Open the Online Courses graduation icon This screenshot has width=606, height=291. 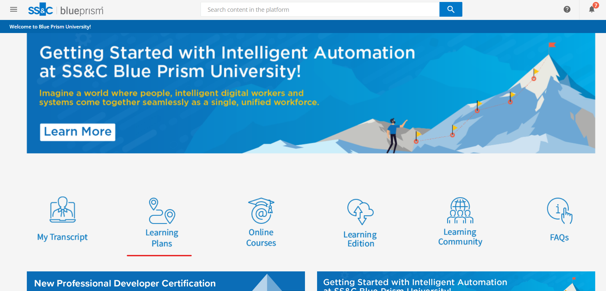coord(261,211)
